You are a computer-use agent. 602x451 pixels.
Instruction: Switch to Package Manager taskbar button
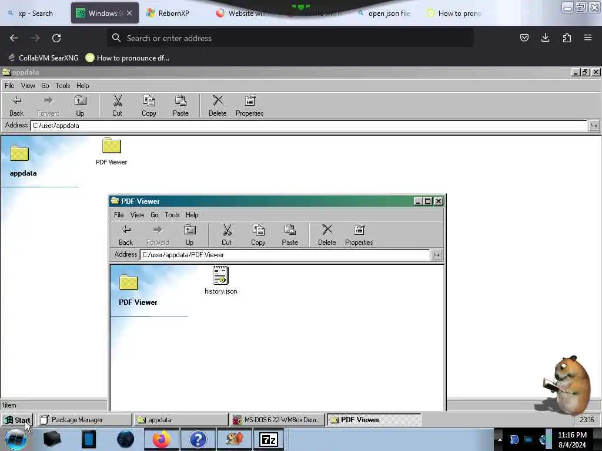(x=85, y=420)
